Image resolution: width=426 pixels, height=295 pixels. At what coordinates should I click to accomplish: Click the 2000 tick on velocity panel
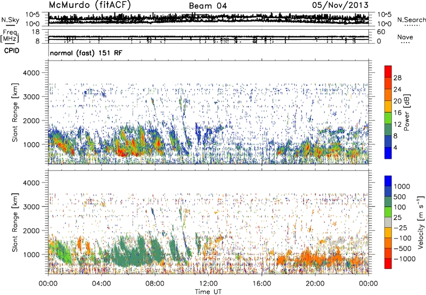click(x=31, y=231)
